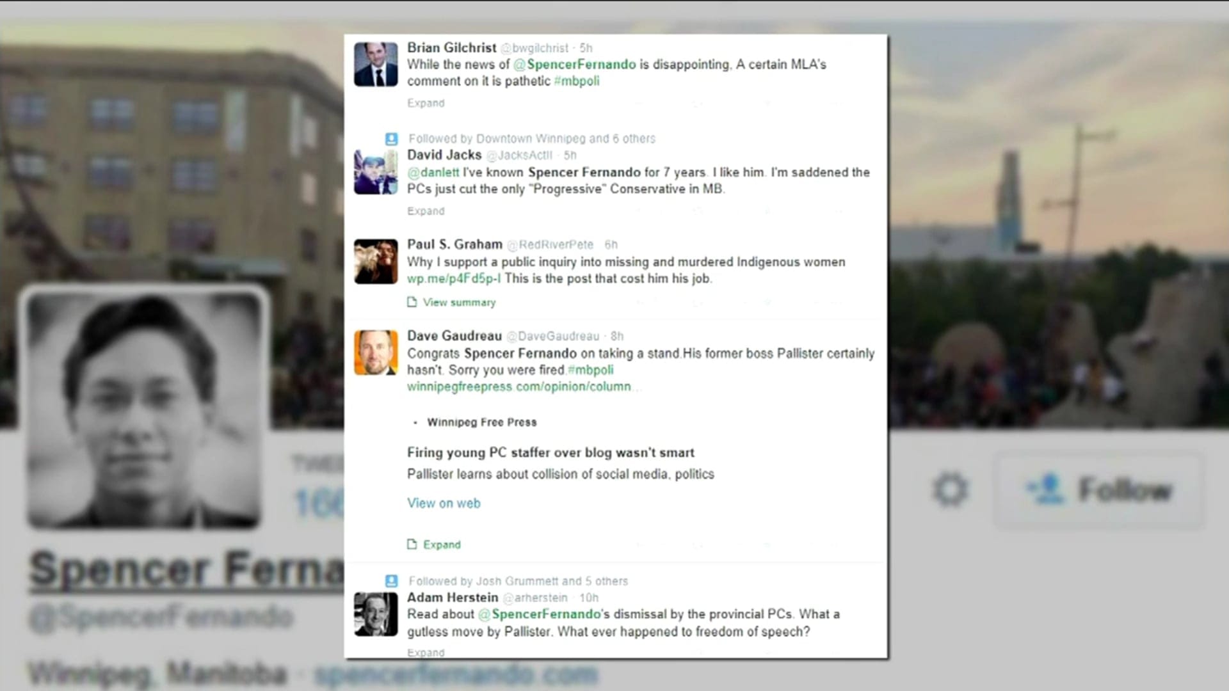Open the wp.me/p4Fd5p-l link
1229x691 pixels.
[454, 278]
